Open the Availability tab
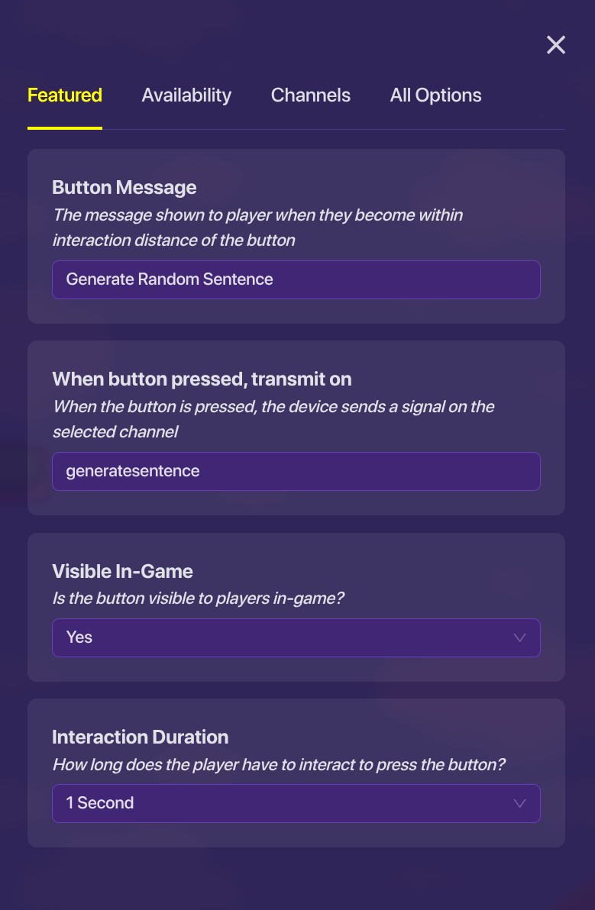 186,95
